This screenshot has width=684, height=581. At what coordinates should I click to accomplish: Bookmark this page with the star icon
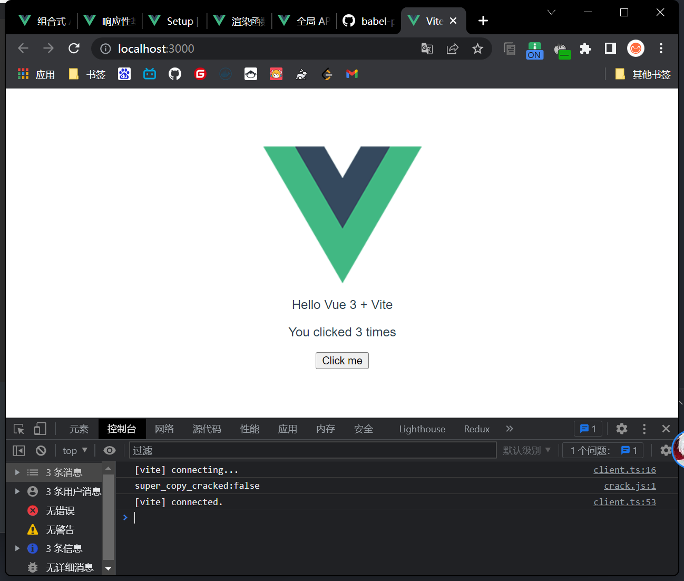[477, 49]
